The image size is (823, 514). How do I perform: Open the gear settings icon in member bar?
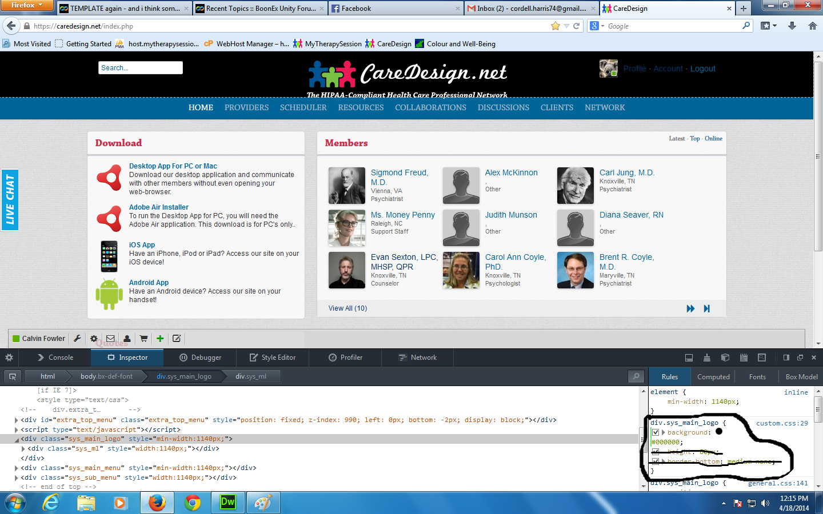point(94,339)
